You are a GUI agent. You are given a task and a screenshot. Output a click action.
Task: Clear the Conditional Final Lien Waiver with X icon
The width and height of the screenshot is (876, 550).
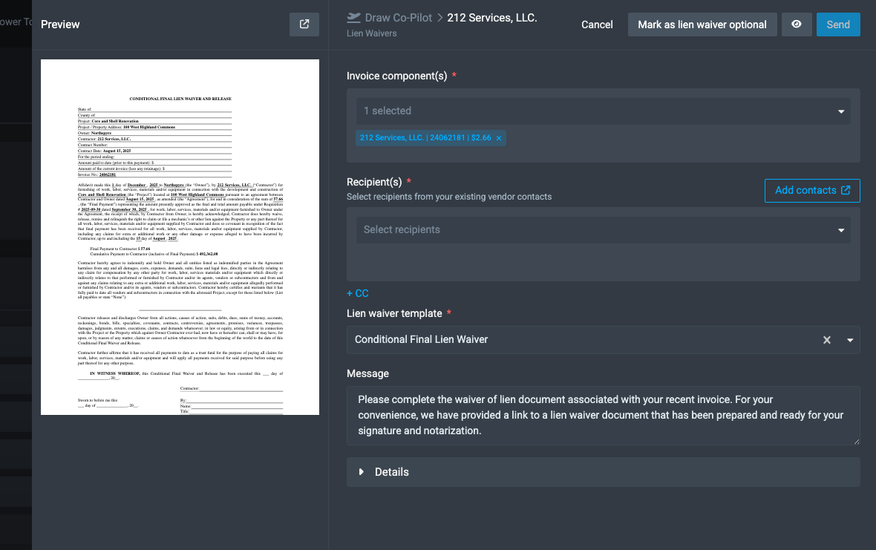click(826, 338)
